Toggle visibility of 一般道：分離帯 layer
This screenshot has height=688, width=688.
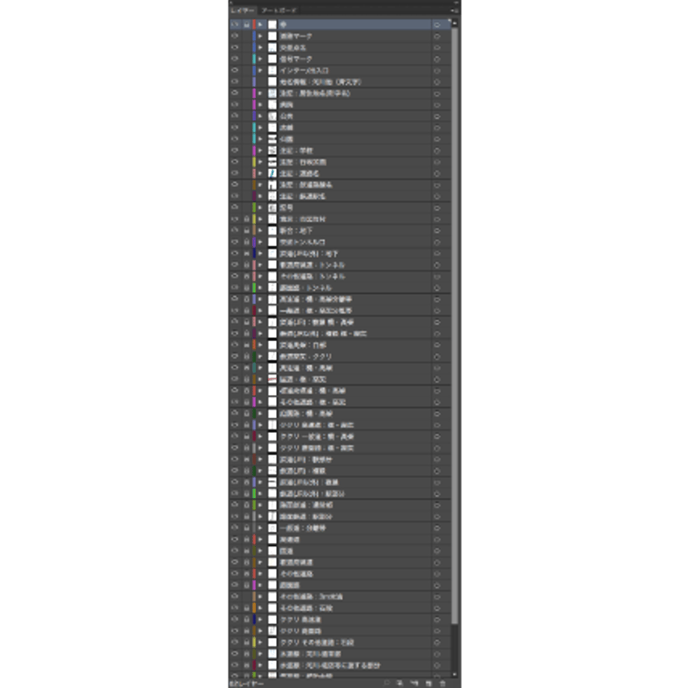click(235, 528)
